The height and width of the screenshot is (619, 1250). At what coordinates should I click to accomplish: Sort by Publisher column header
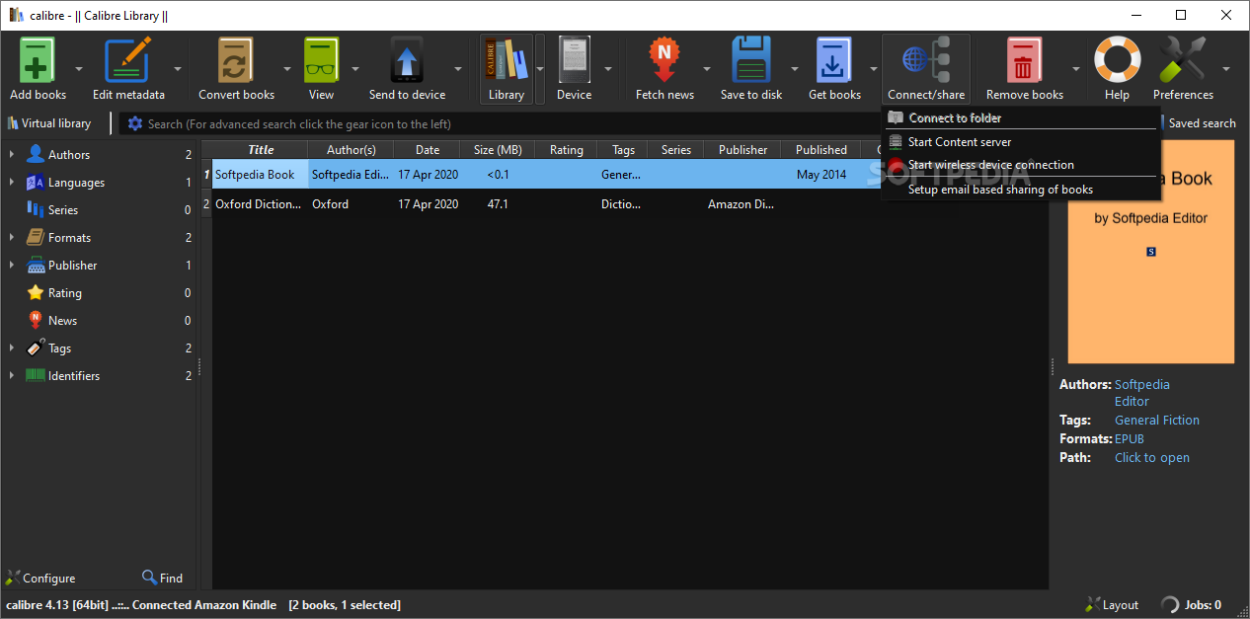pos(742,150)
